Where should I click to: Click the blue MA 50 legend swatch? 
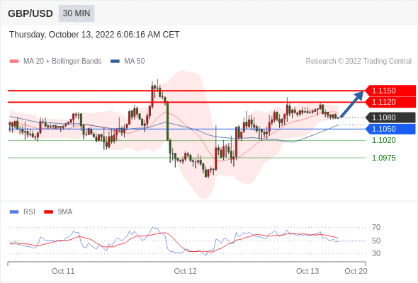(x=115, y=62)
